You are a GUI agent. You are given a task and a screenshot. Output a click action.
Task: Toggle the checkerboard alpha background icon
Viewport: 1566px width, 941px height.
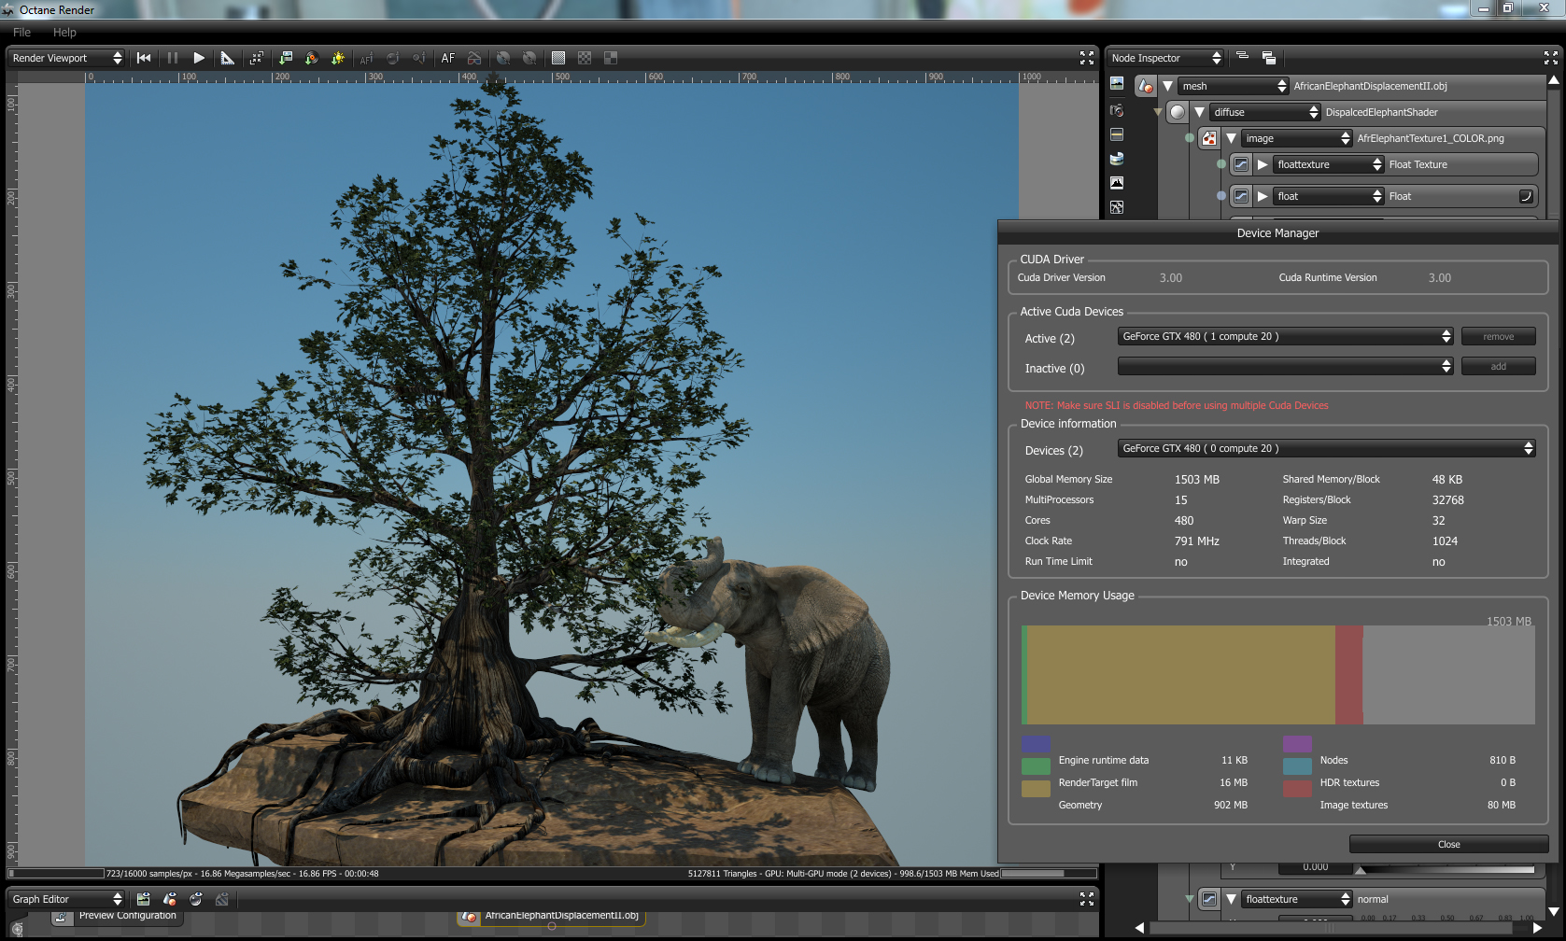tap(585, 58)
